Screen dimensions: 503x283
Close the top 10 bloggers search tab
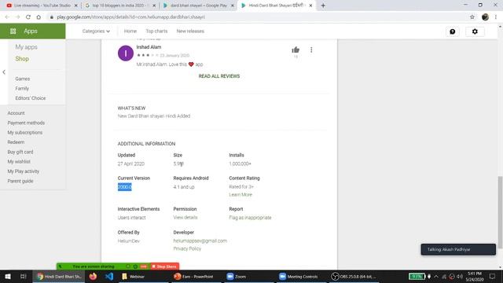pyautogui.click(x=154, y=6)
